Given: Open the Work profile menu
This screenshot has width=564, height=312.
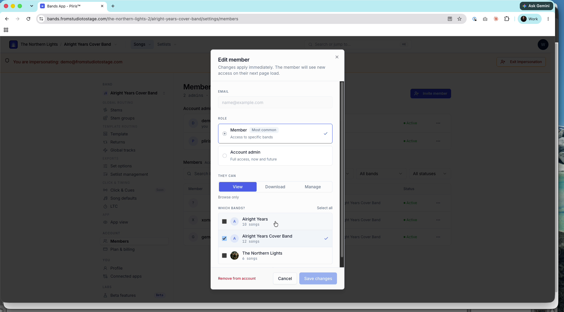Looking at the screenshot, I should tap(530, 19).
